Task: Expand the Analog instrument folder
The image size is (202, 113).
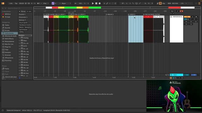Action: (x=20, y=38)
